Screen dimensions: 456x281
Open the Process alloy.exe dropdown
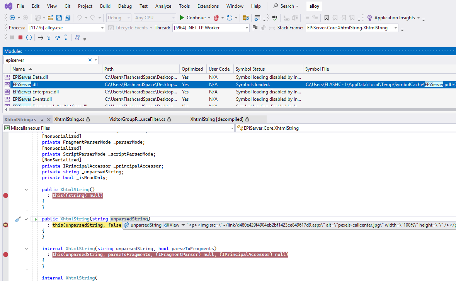(102, 28)
